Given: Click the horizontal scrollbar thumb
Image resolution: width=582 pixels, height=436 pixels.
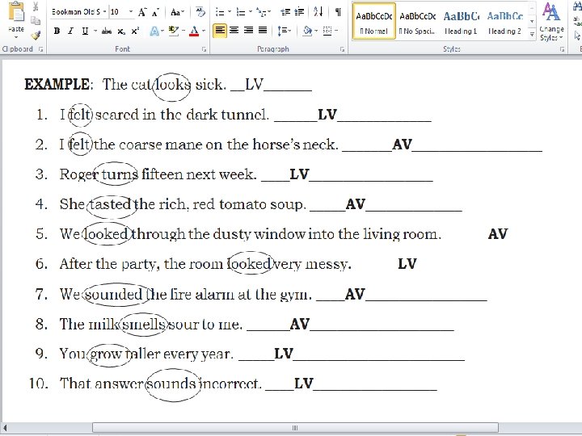Looking at the screenshot, I should [295, 427].
